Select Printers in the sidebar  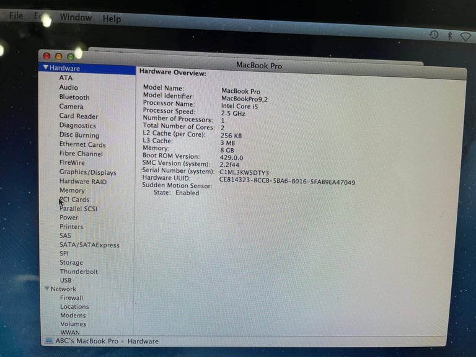71,227
